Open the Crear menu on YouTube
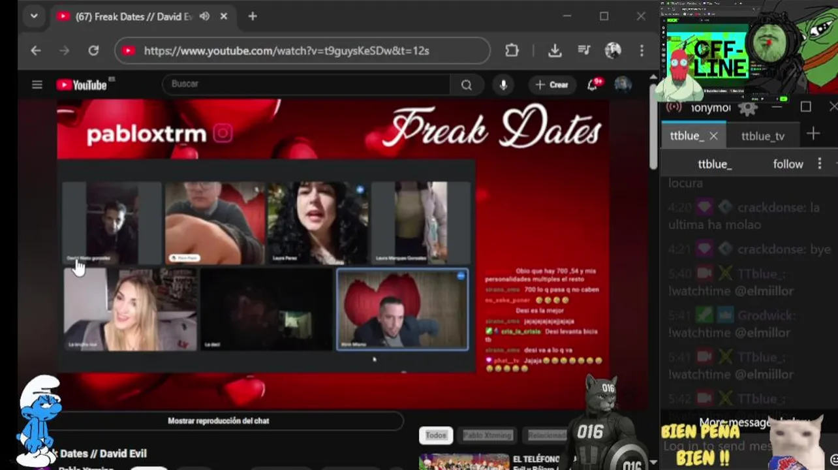Screen dimensions: 838x470 coord(552,84)
